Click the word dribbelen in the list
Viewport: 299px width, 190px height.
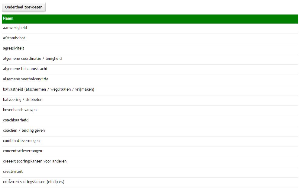point(34,100)
